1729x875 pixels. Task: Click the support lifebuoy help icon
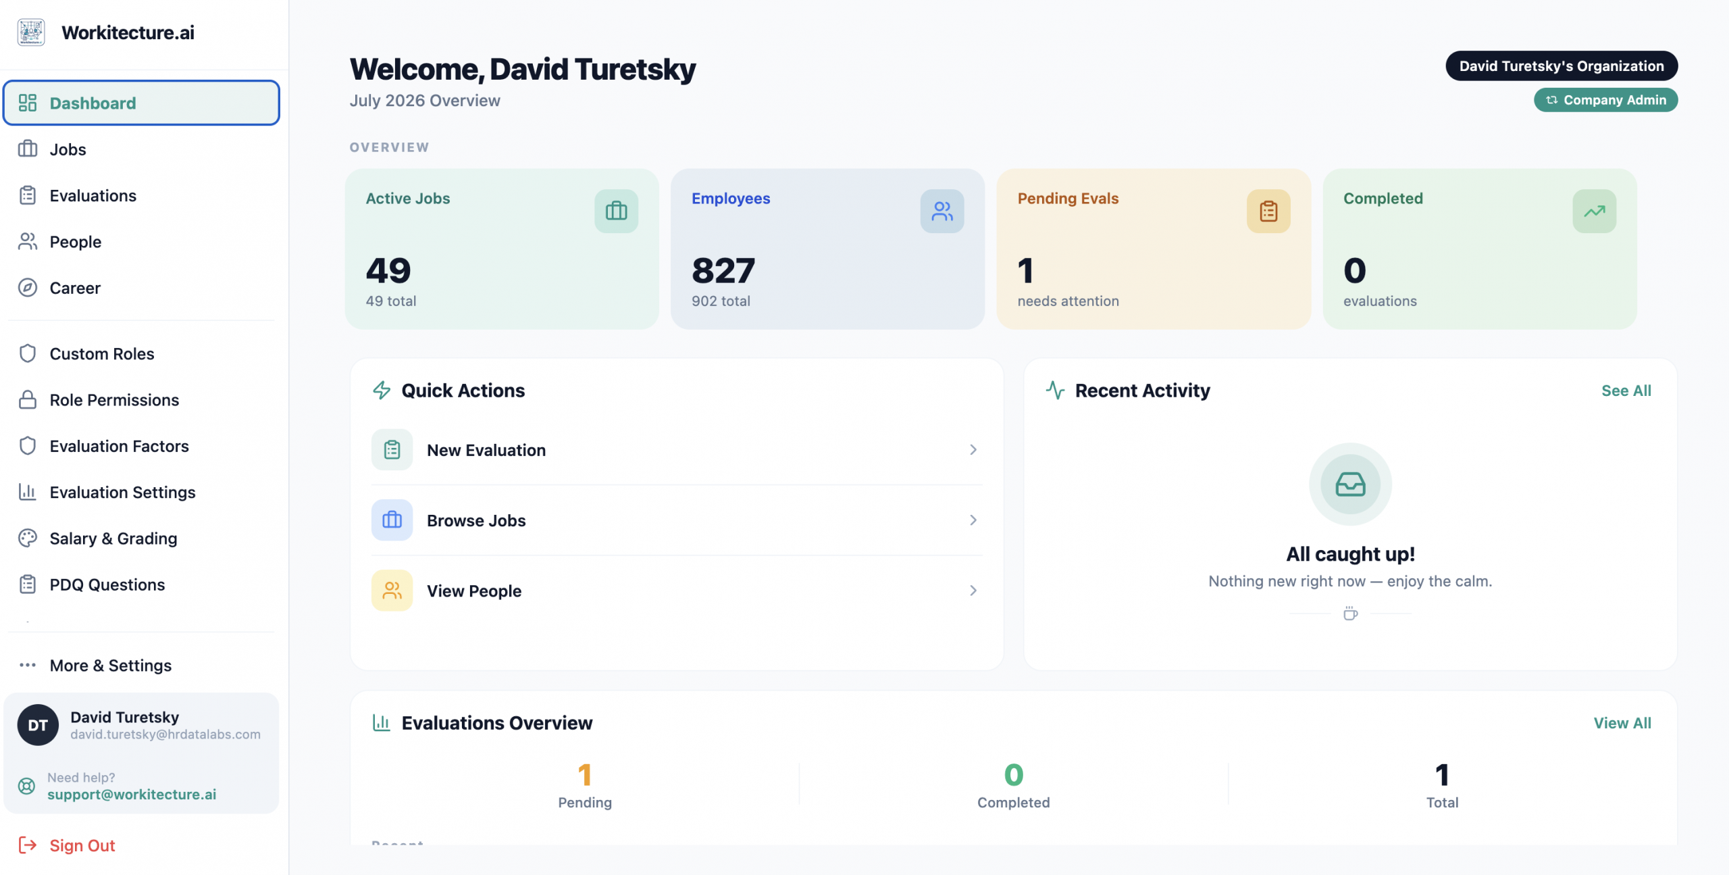pos(27,786)
